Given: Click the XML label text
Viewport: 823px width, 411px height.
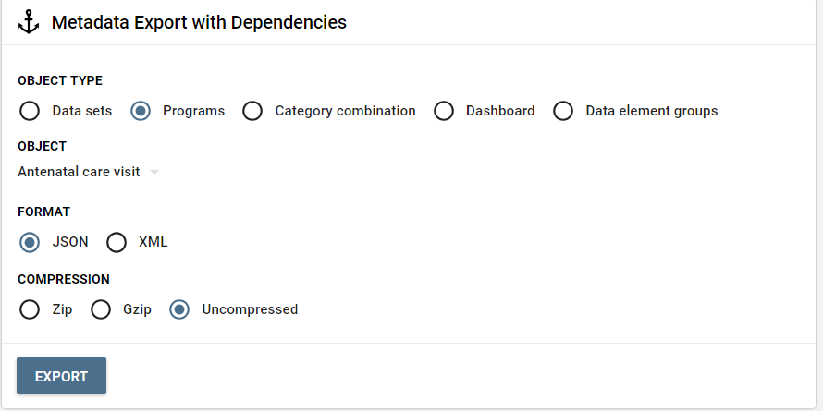Looking at the screenshot, I should [x=153, y=242].
